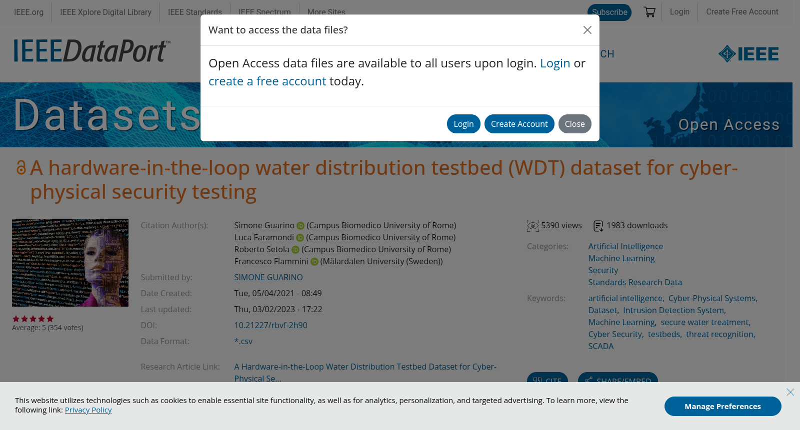800x430 pixels.
Task: Open the research article link
Action: point(365,373)
